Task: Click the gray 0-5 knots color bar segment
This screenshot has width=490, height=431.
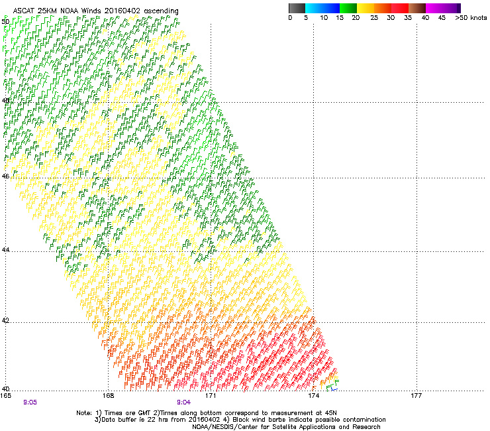Action: (x=297, y=8)
